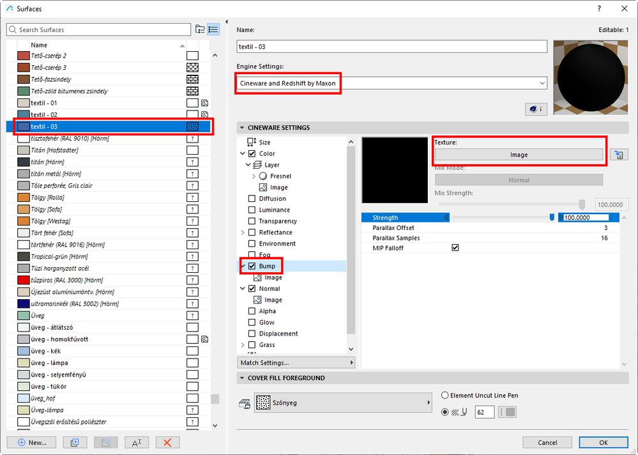Click the Image texture button
The height and width of the screenshot is (455, 638).
[519, 155]
